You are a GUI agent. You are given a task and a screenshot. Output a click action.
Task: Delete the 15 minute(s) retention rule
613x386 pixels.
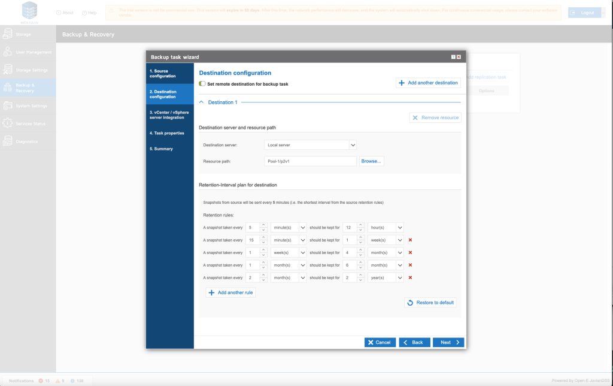tap(410, 240)
